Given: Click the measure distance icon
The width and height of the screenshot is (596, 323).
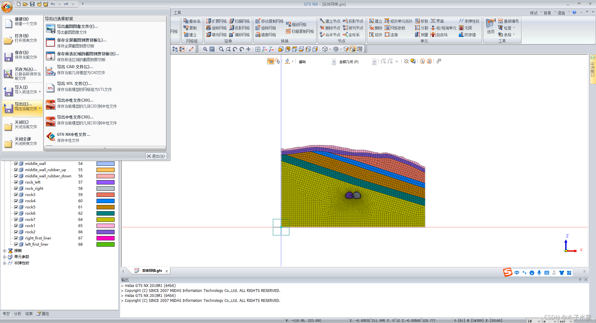Looking at the screenshot, I should coord(191,49).
